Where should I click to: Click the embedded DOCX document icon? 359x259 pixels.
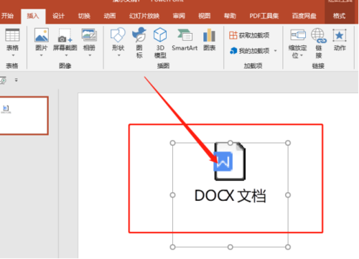point(230,161)
